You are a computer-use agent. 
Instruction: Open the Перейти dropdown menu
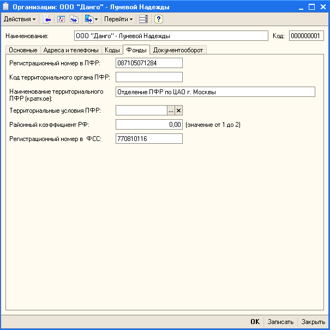coord(118,19)
